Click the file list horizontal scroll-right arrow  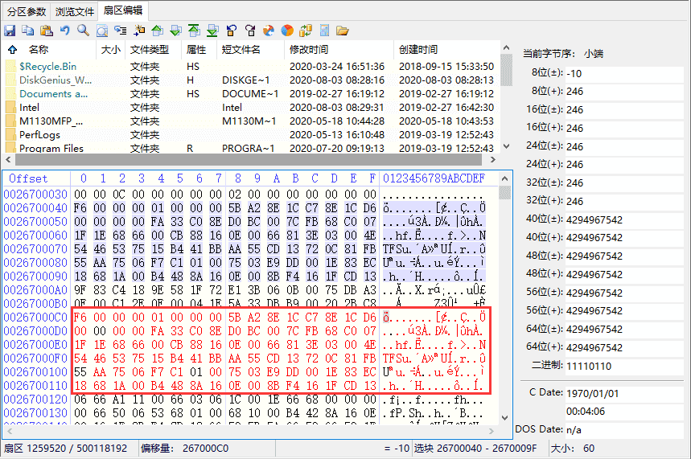click(x=493, y=159)
